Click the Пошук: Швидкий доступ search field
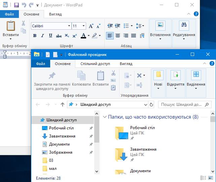216x182 pixels. click(x=185, y=104)
